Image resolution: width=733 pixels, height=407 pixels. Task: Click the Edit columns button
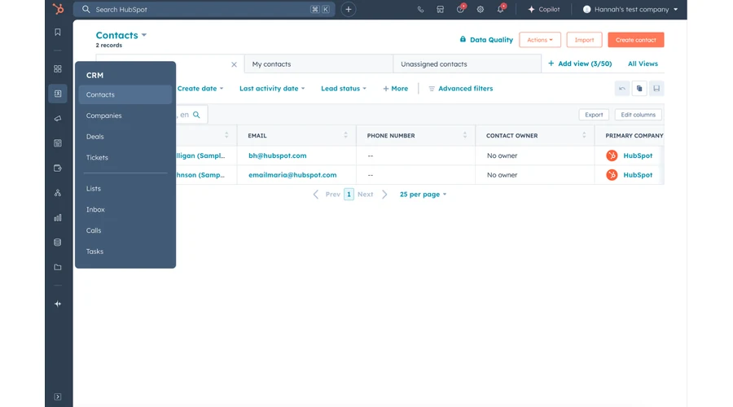638,115
